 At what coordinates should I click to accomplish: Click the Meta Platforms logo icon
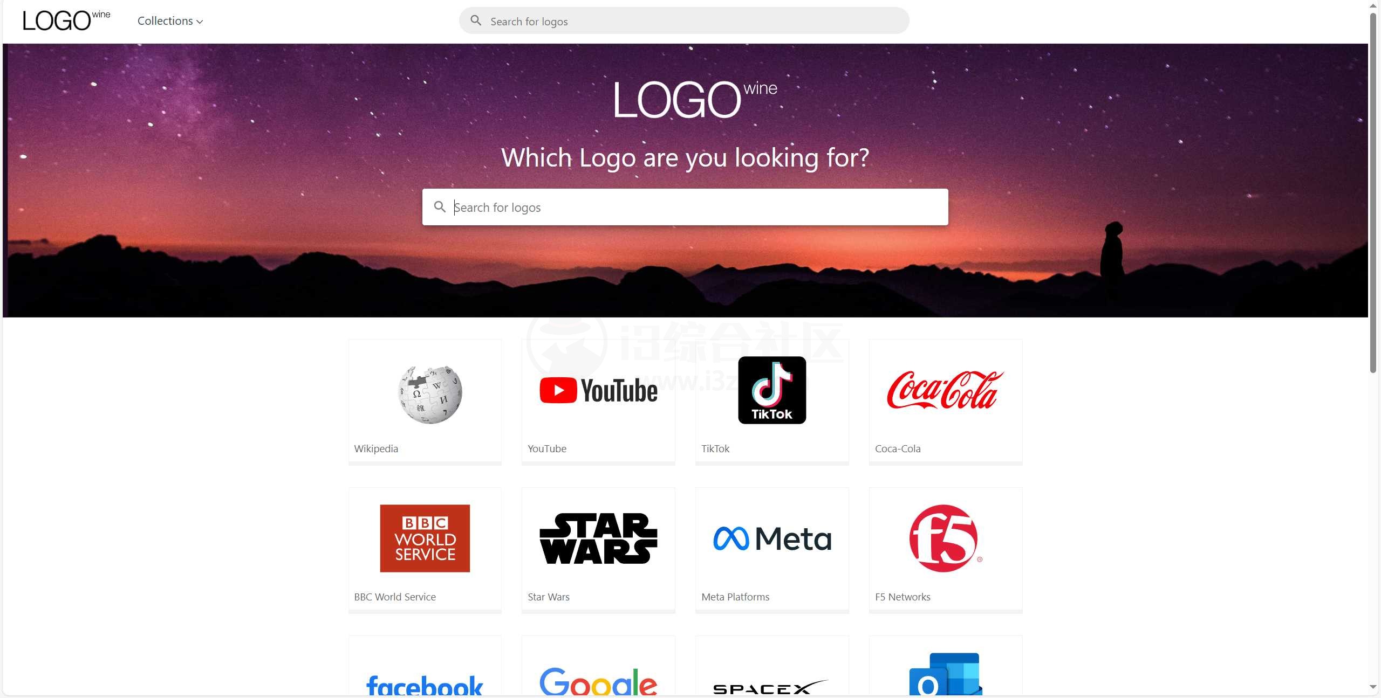coord(771,538)
